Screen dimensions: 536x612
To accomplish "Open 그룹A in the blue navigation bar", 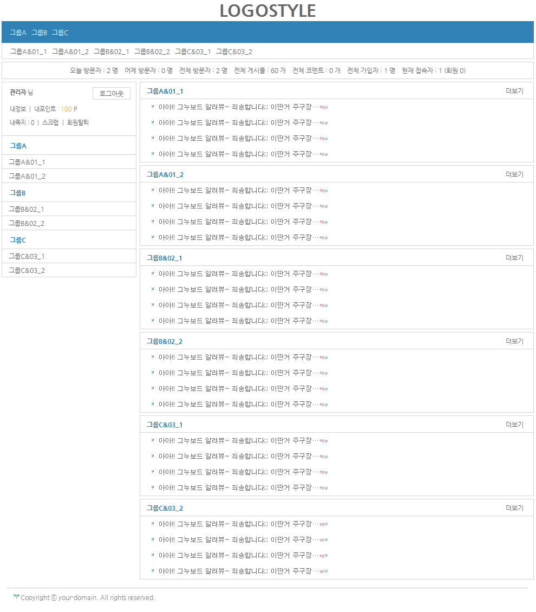I will click(18, 33).
